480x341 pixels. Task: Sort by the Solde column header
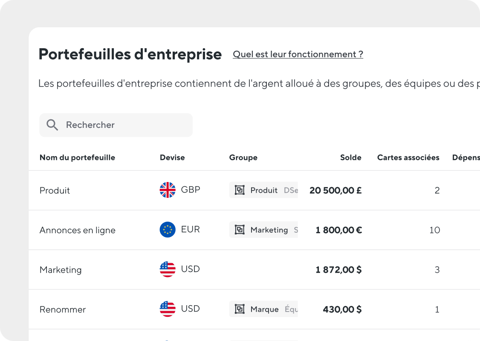[350, 158]
